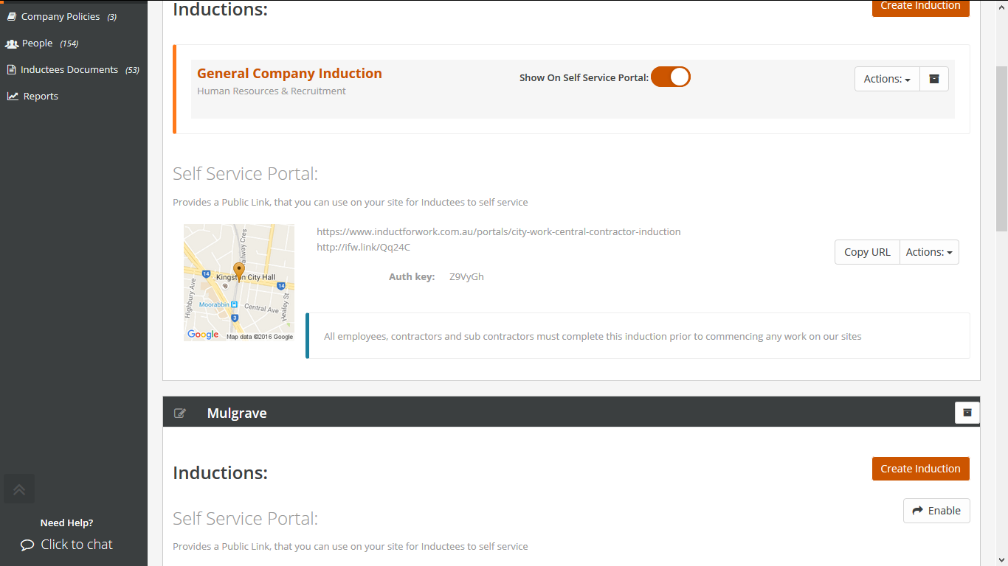Click the Google logo on the map
Screen dimensions: 1008x566
(x=203, y=334)
